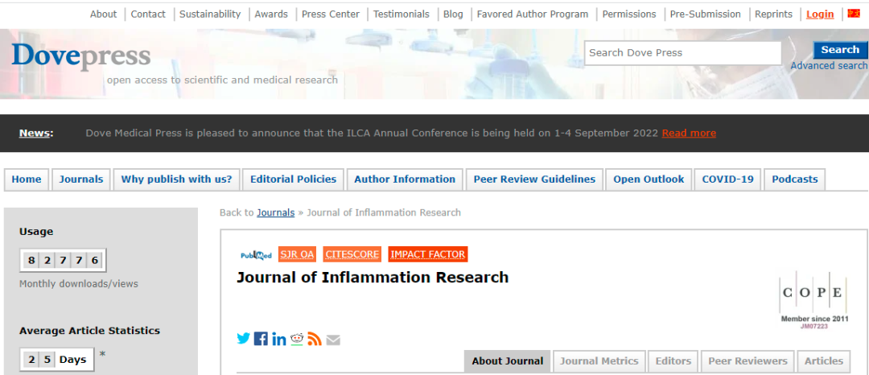The width and height of the screenshot is (869, 375).
Task: Go to the COVID-19 navigation item
Action: point(727,179)
